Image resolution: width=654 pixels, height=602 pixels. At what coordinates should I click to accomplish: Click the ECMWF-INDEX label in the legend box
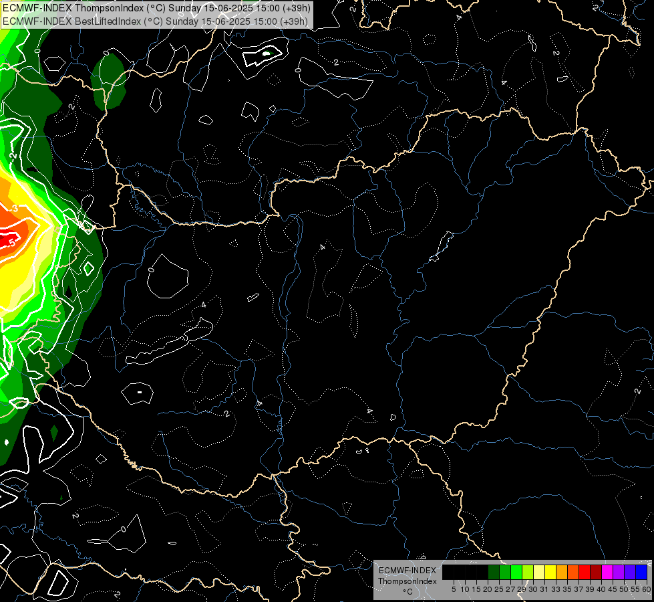click(407, 571)
